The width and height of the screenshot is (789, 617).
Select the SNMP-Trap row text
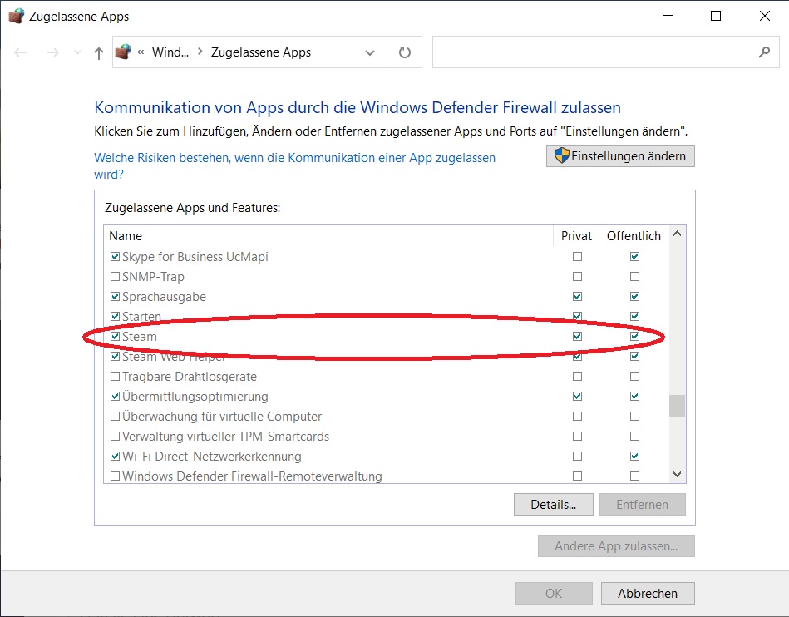pos(153,277)
